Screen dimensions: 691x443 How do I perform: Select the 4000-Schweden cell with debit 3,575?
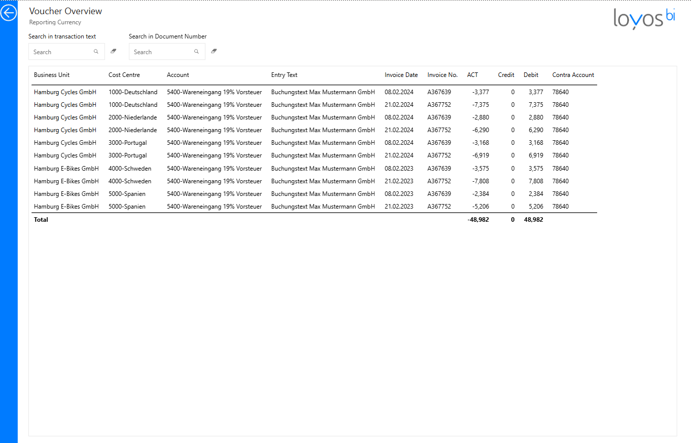130,169
